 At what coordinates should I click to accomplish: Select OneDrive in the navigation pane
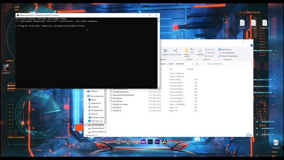click(92, 91)
